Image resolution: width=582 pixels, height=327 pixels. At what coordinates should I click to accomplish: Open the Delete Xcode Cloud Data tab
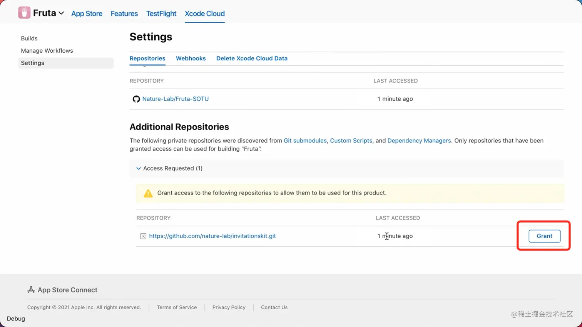pyautogui.click(x=252, y=58)
